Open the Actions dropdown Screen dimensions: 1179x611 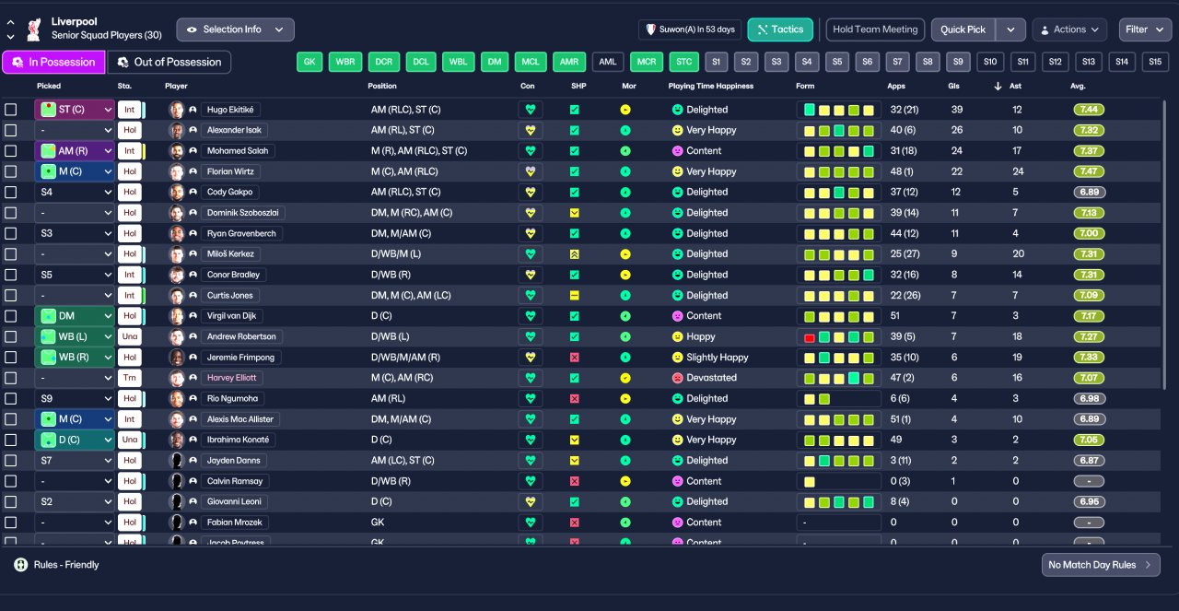1069,29
